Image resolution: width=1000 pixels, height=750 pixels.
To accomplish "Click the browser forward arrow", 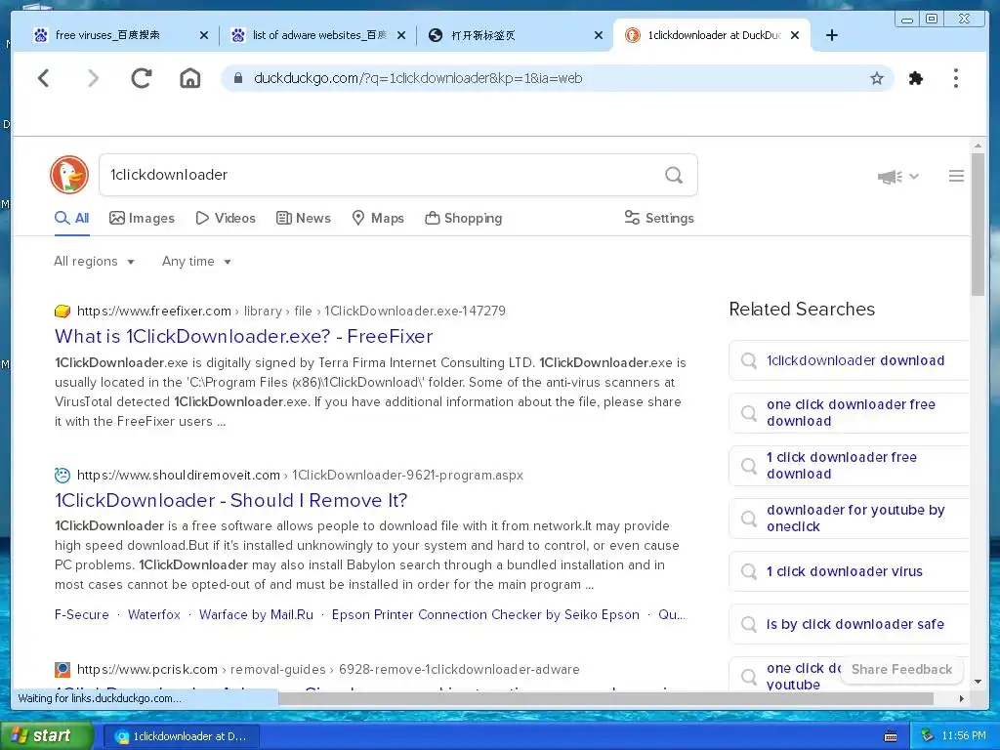I will tap(93, 78).
